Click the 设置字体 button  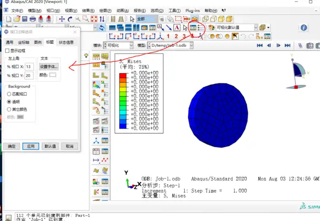(x=49, y=67)
